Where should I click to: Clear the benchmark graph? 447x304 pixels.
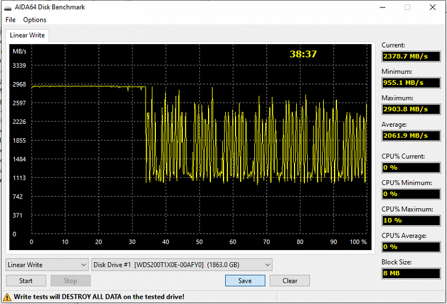[289, 280]
